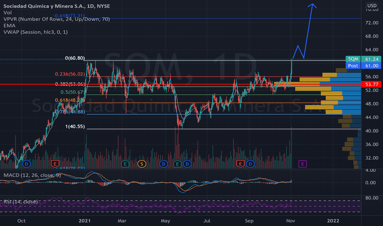The width and height of the screenshot is (383, 226).
Task: Open the dividend D marker just before May
Action: 164,164
